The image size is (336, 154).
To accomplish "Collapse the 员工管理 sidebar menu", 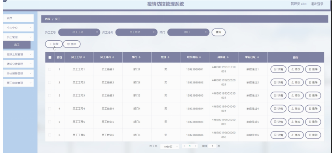I will tap(19, 37).
